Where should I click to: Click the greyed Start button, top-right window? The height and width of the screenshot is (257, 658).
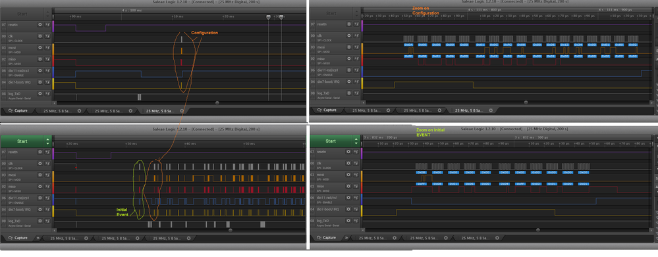(331, 14)
